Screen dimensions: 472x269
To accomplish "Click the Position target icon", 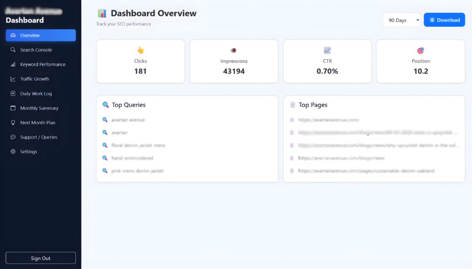I will pos(420,50).
